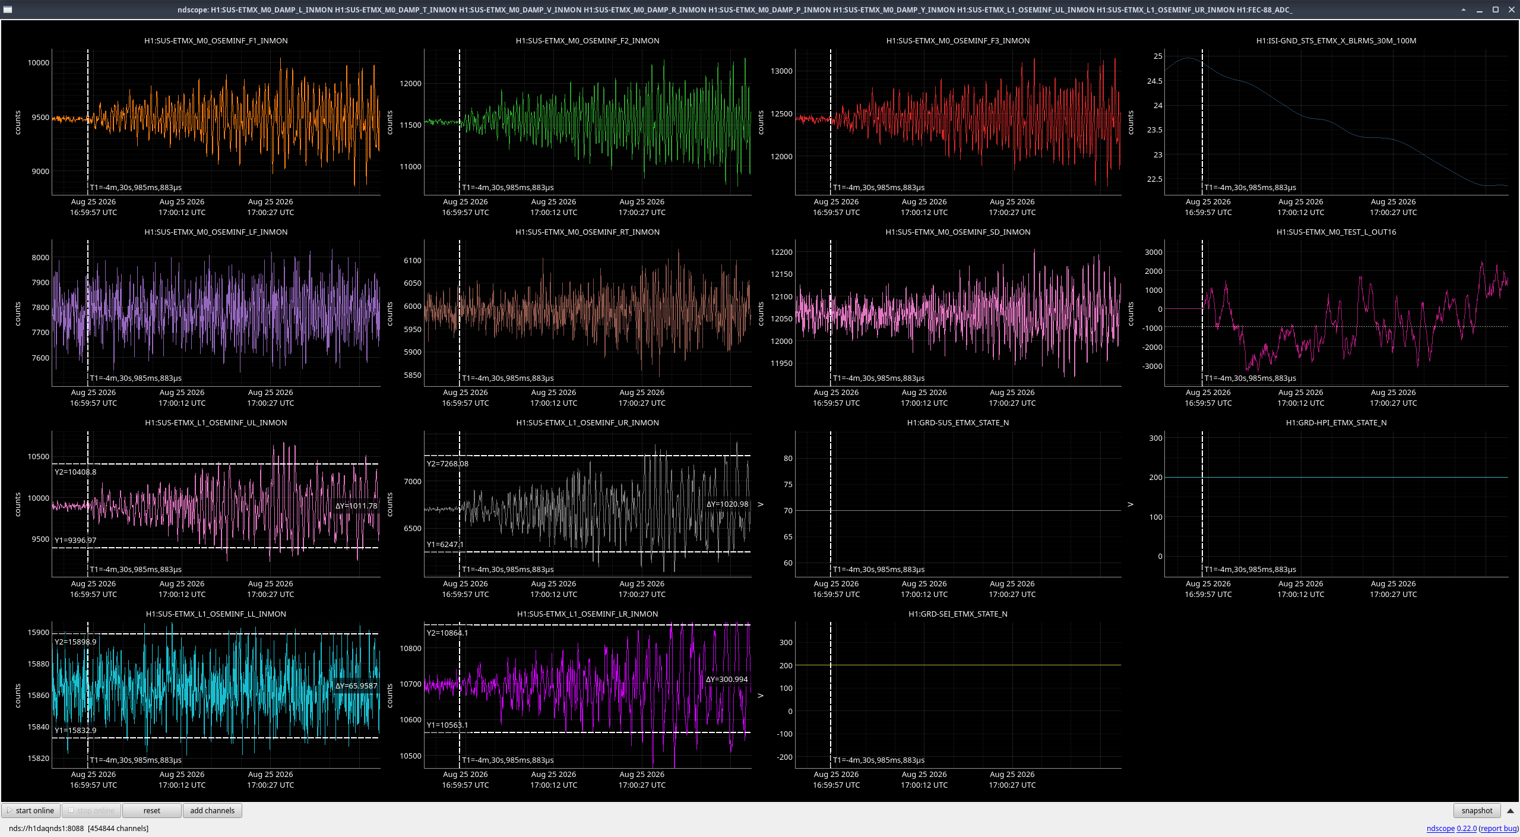Click the H1:SUS-ETMX_M0_OSEMINF_F3_INMON plot title
Viewport: 1520px width, 837px height.
pos(958,41)
